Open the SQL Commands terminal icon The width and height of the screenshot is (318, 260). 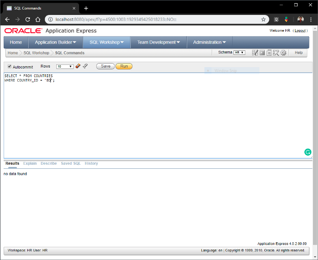coord(262,53)
